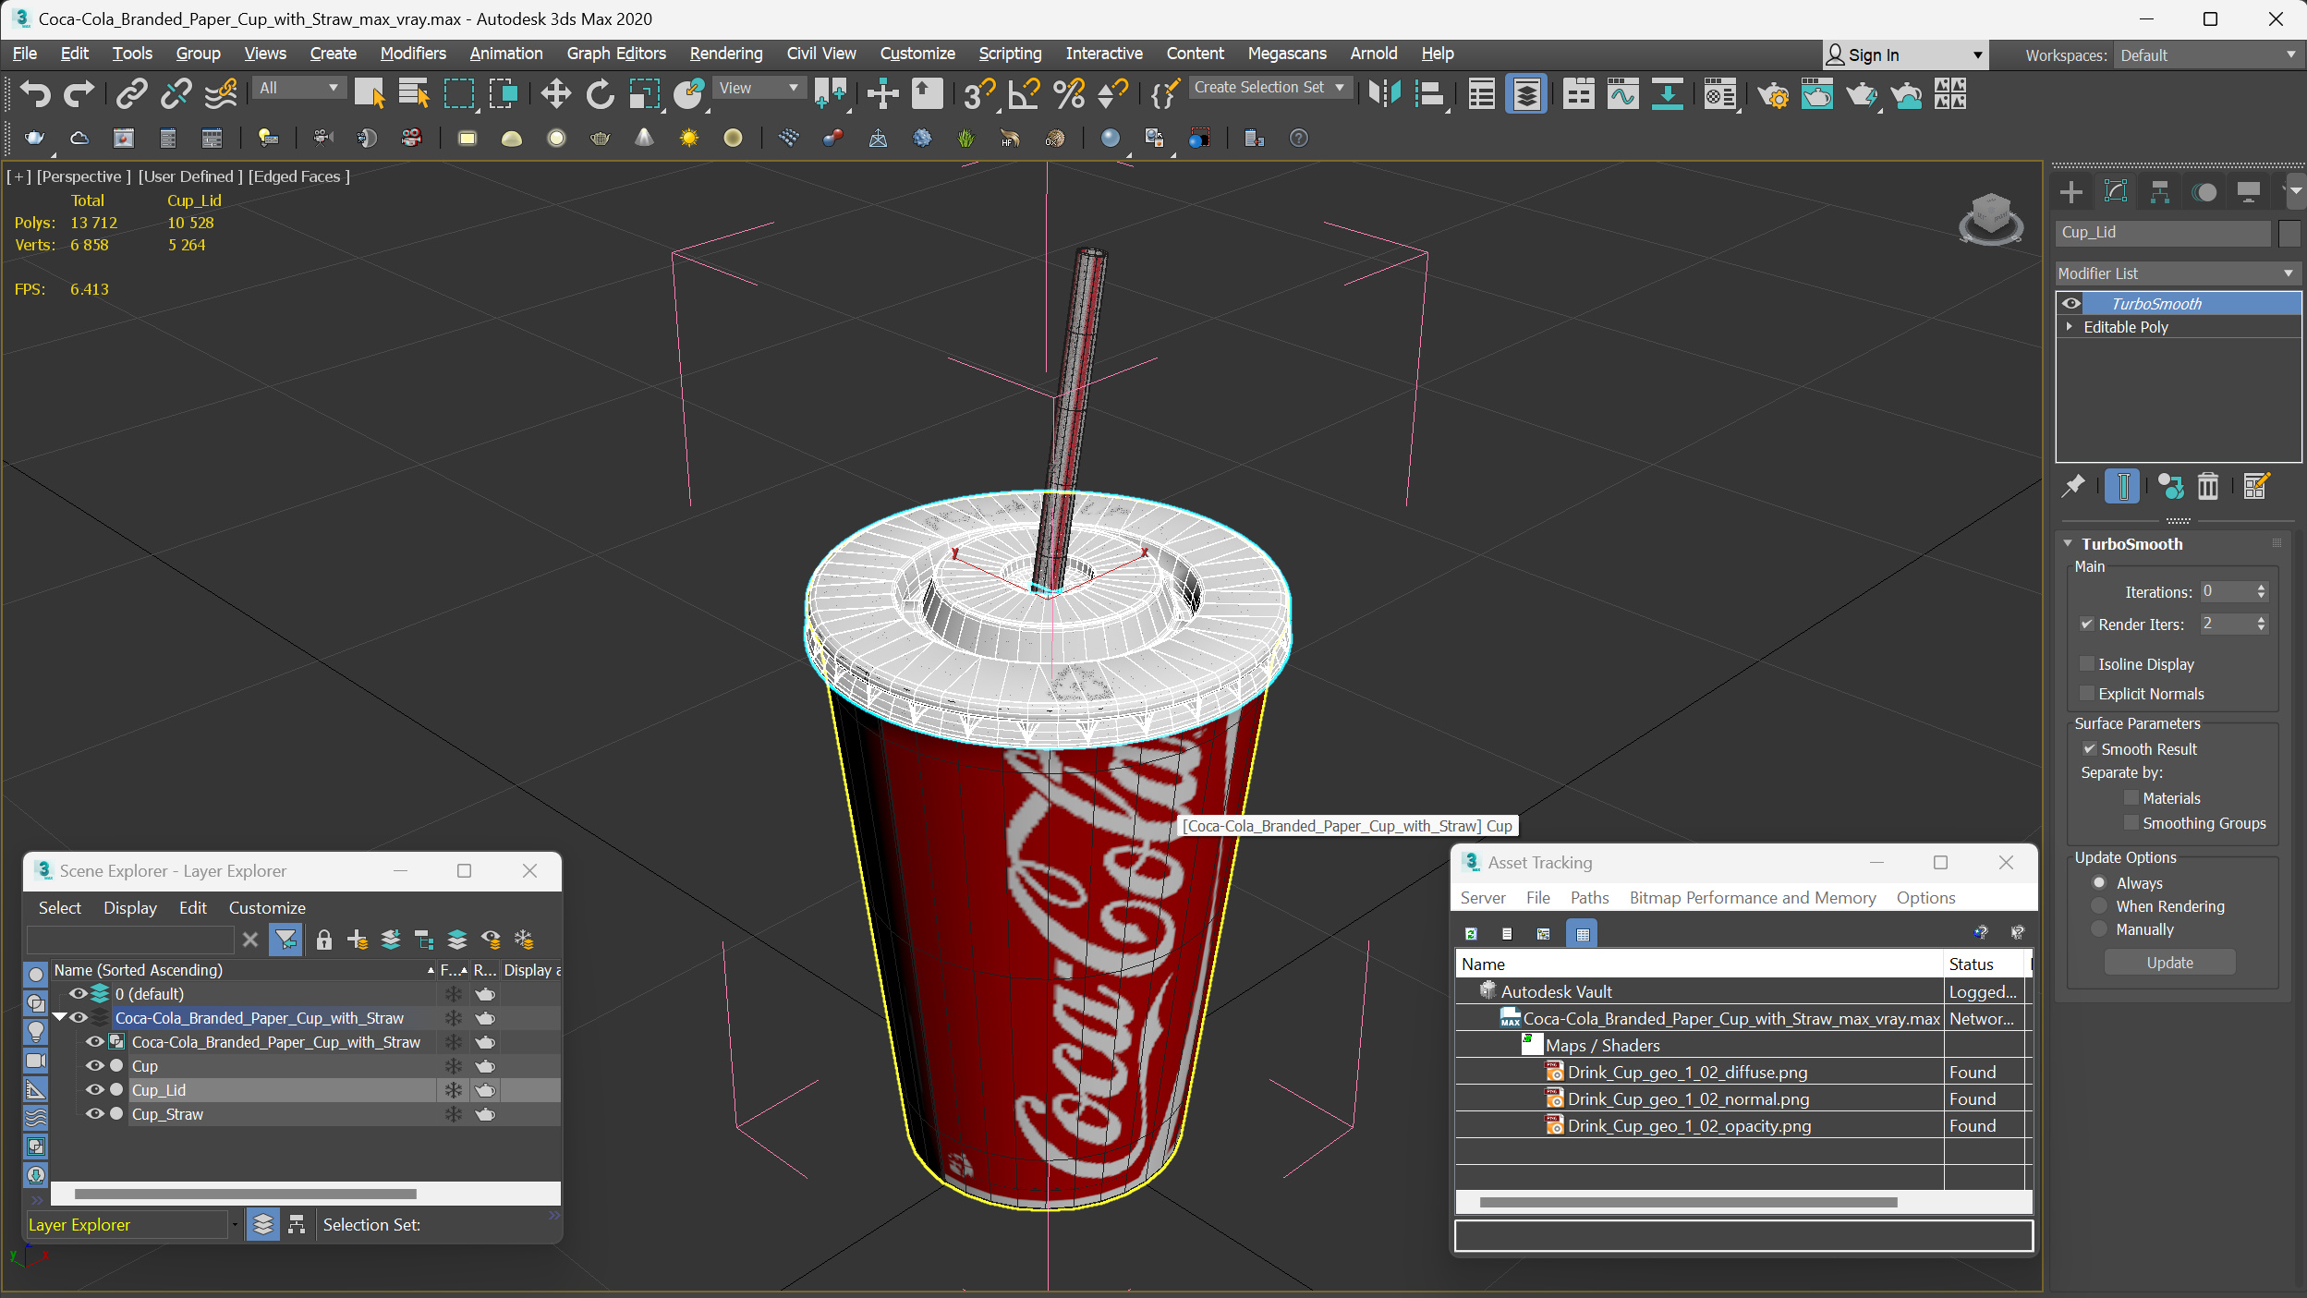Switch to the Motion command panel tab
Image resolution: width=2307 pixels, height=1298 pixels.
click(x=2204, y=192)
